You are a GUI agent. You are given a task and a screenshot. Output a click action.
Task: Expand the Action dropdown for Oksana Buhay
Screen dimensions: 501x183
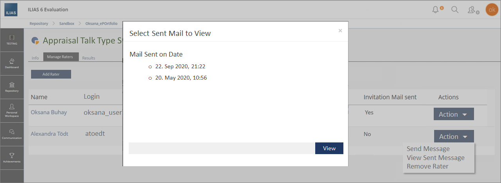click(x=453, y=114)
